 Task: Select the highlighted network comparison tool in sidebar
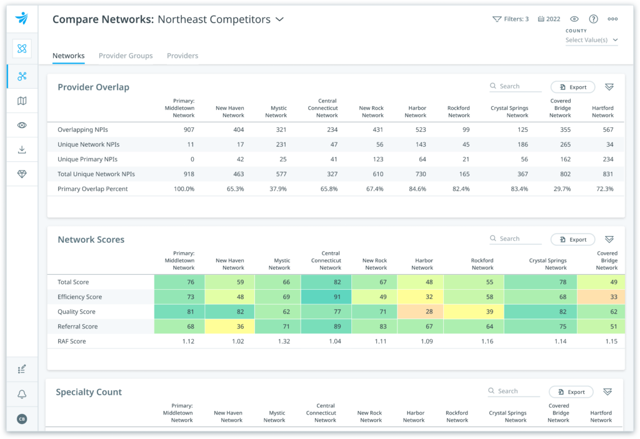click(22, 76)
